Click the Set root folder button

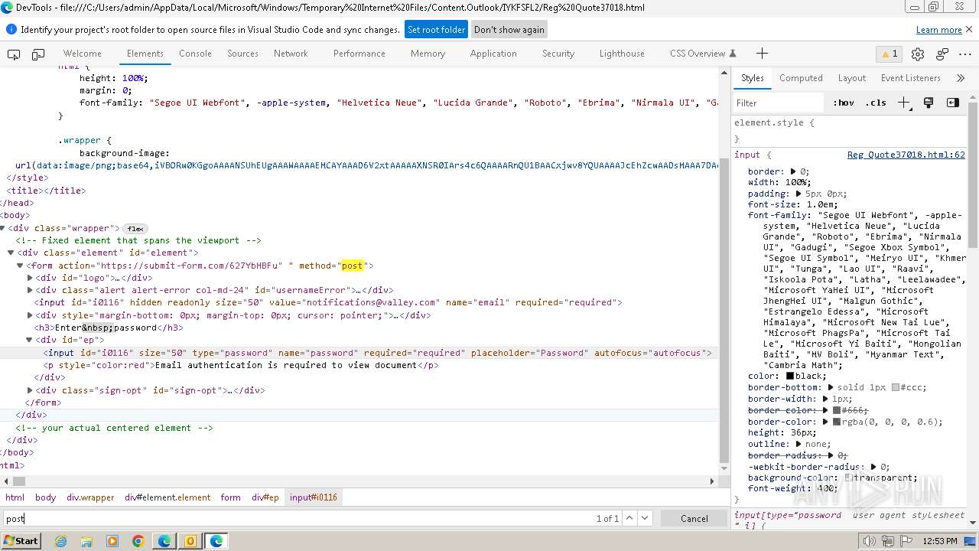[436, 30]
